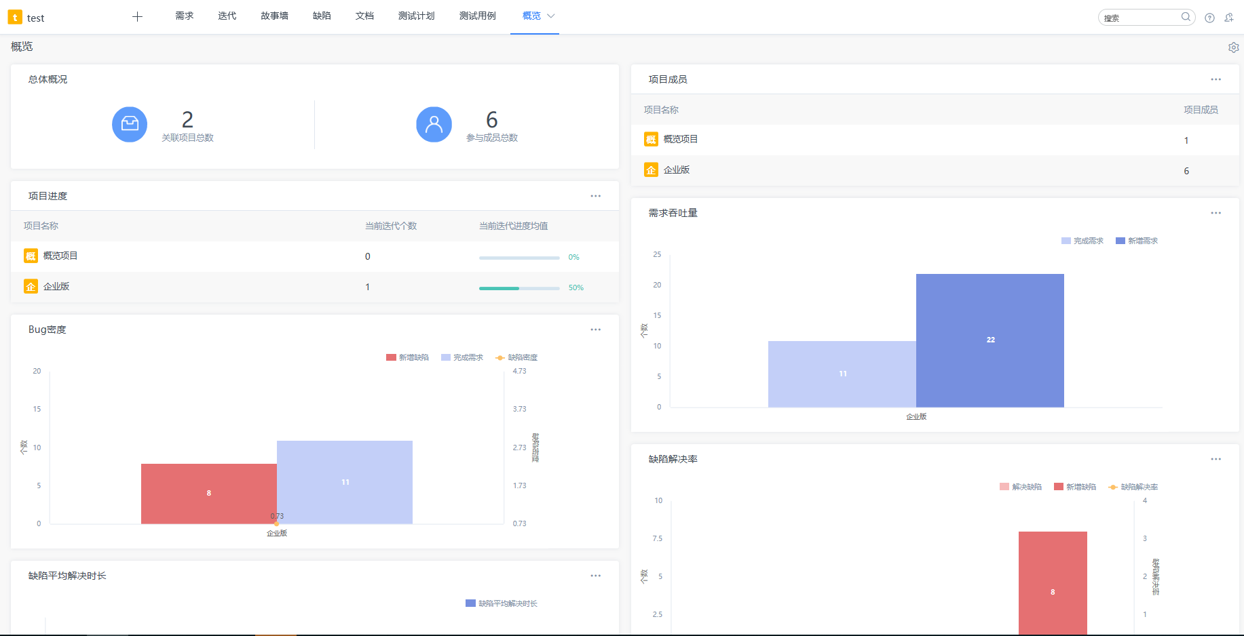Image resolution: width=1244 pixels, height=636 pixels.
Task: Click the search magnifier icon
Action: click(x=1186, y=17)
